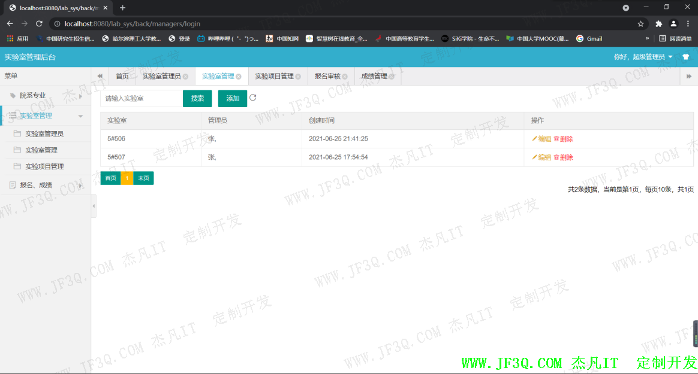Click the theme shirt icon in header

[x=686, y=57]
